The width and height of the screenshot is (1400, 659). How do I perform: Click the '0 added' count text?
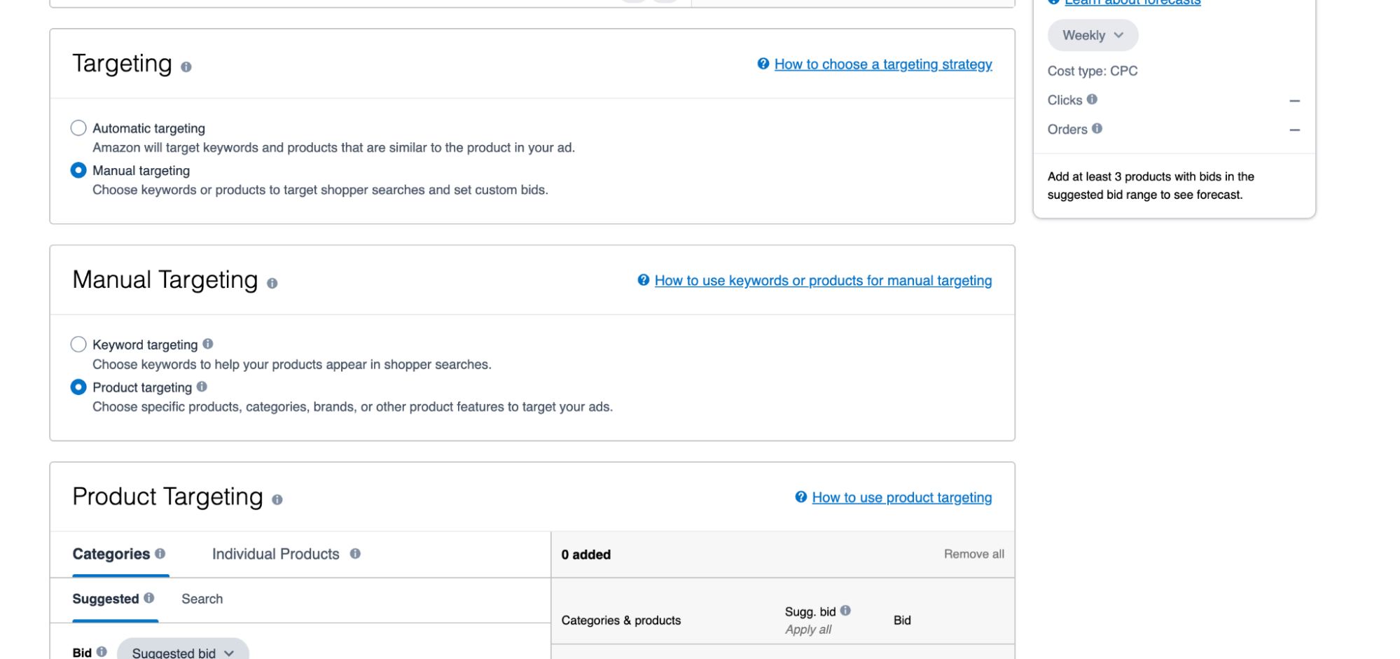(x=586, y=555)
